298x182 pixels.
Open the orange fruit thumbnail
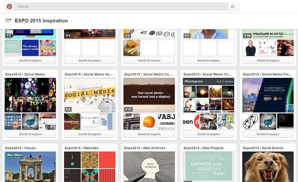149,122
